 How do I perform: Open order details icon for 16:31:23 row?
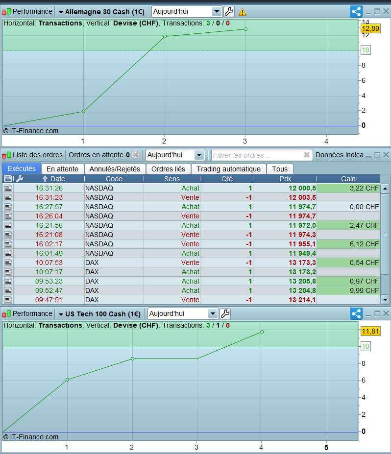click(8, 197)
